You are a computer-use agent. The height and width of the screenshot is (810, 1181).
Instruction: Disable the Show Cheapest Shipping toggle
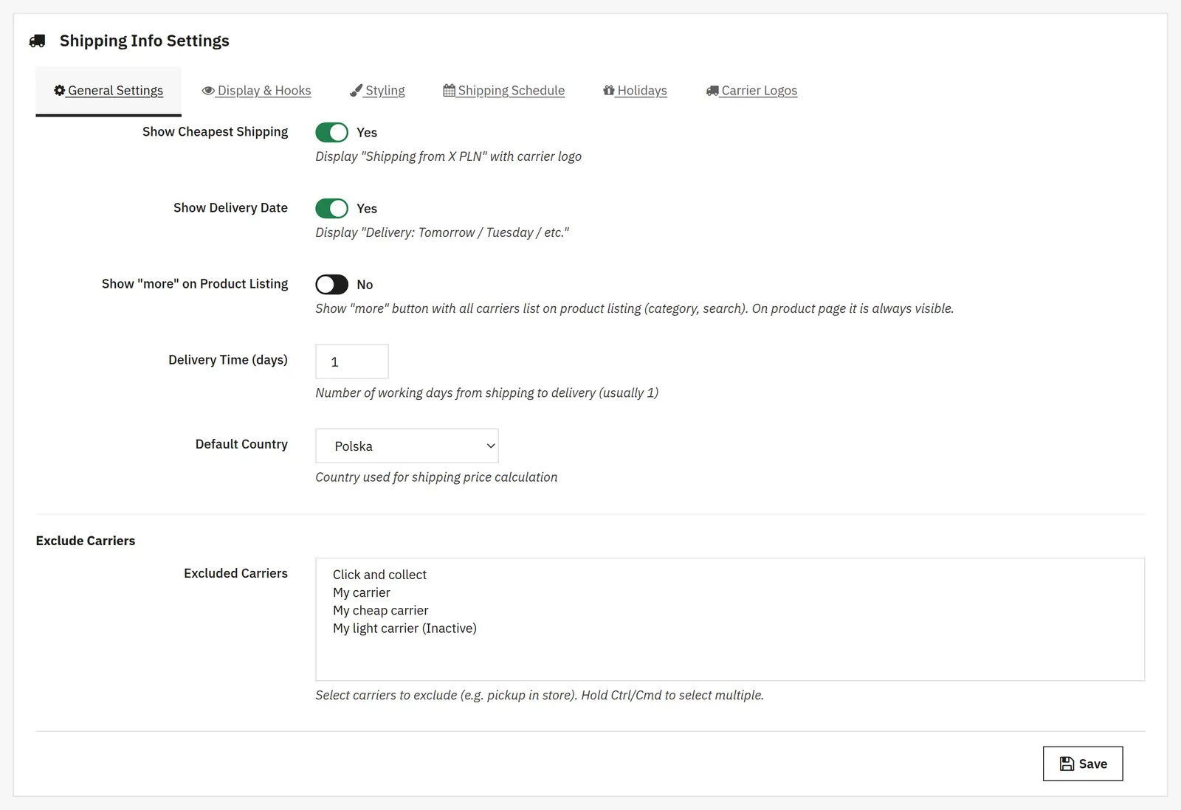331,132
